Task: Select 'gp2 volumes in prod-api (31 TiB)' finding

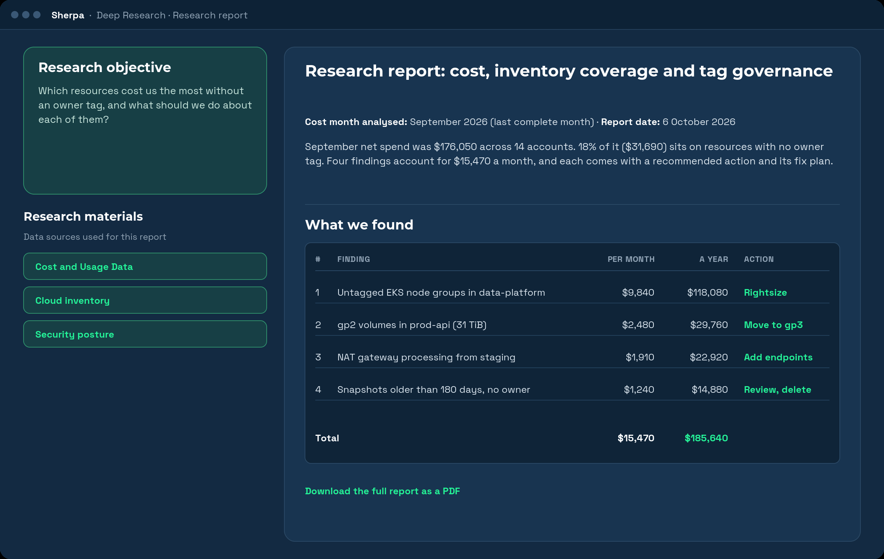Action: (412, 325)
